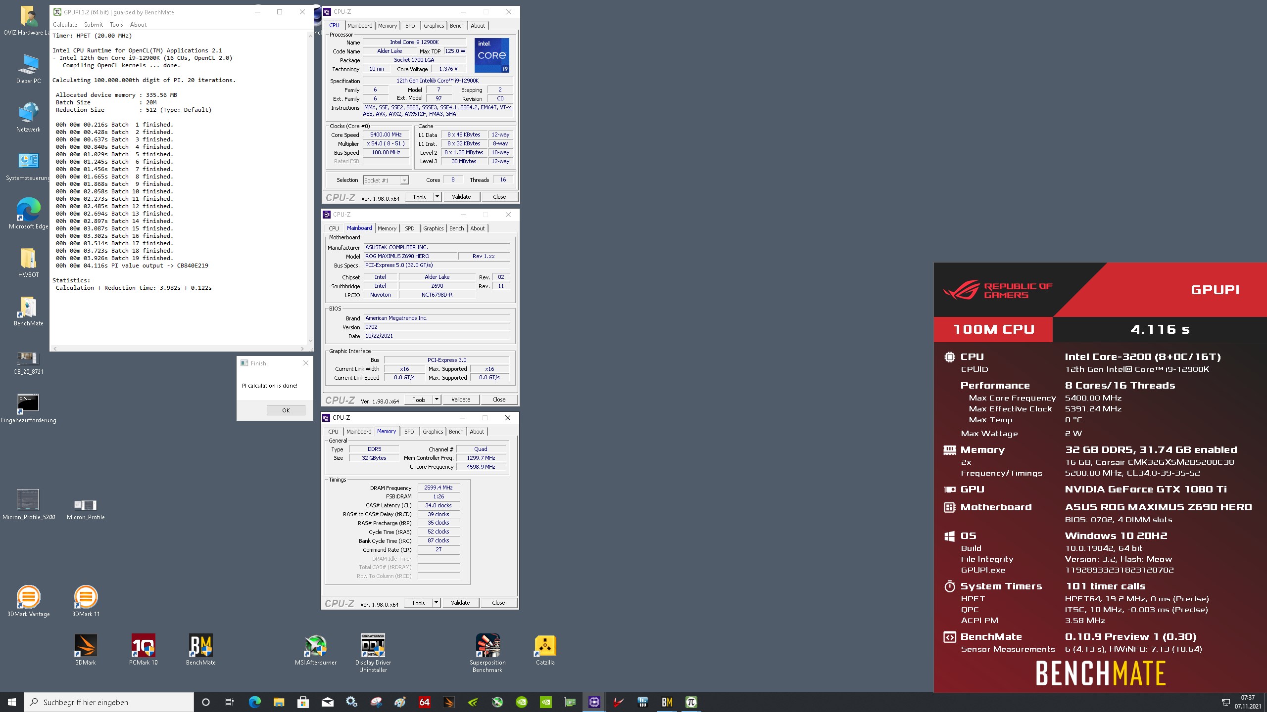Open AIDA64 from the taskbar
This screenshot has height=712, width=1267.
pos(424,702)
